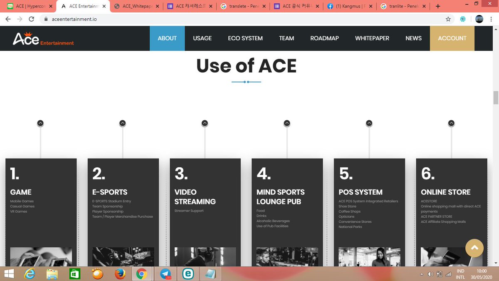Click 'Team Sponsorship' text in E-SPORTS
This screenshot has width=499, height=281.
pyautogui.click(x=107, y=206)
